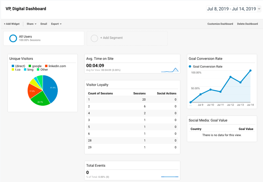
Task: Click Delete Dashboard
Action: tap(247, 24)
